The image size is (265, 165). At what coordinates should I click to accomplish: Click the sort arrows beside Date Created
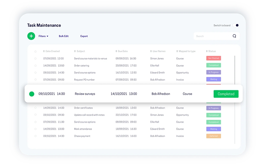[x=44, y=51]
